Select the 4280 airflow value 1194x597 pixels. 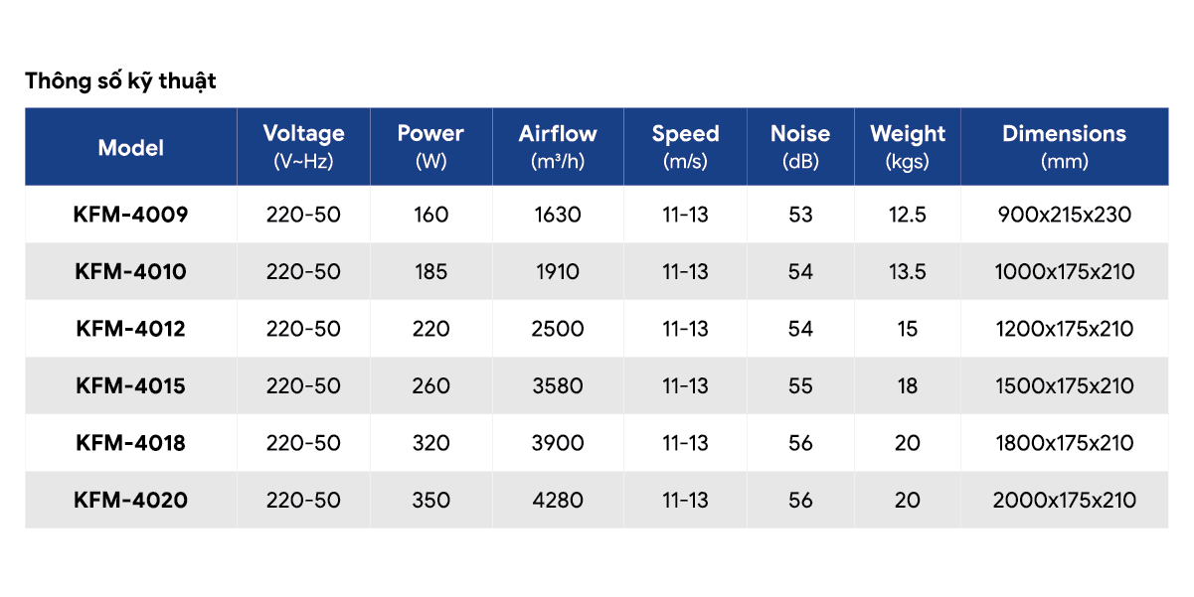click(558, 501)
